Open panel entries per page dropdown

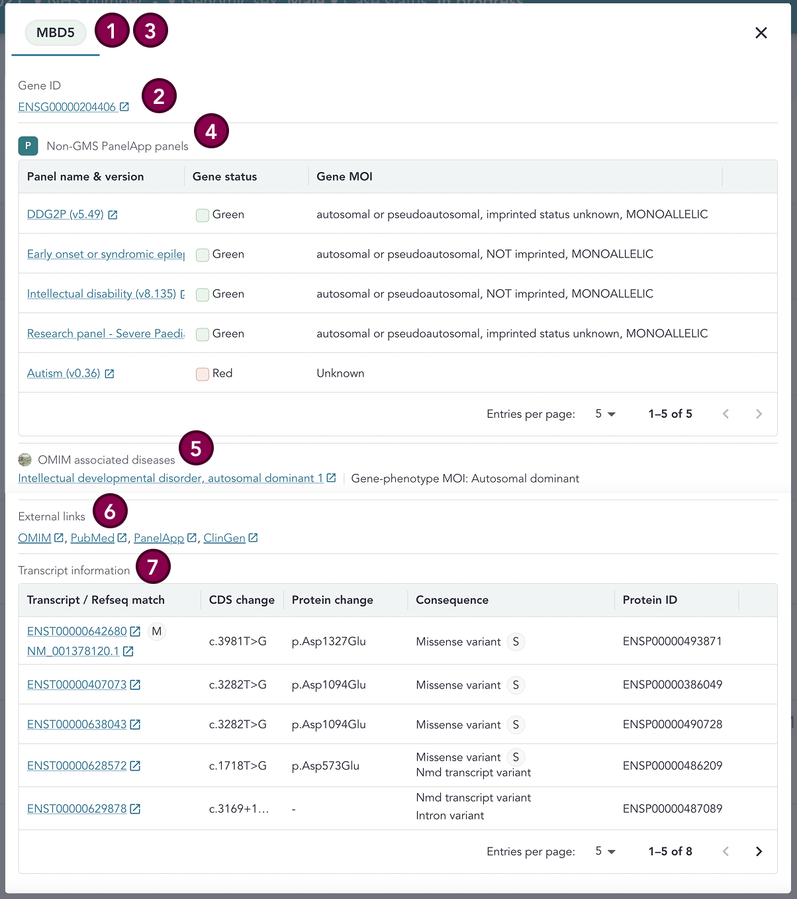coord(605,414)
